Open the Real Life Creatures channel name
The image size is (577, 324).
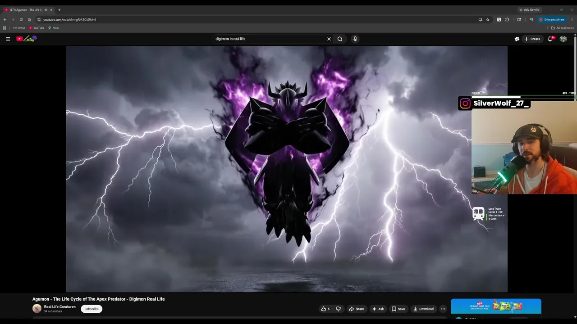point(60,307)
